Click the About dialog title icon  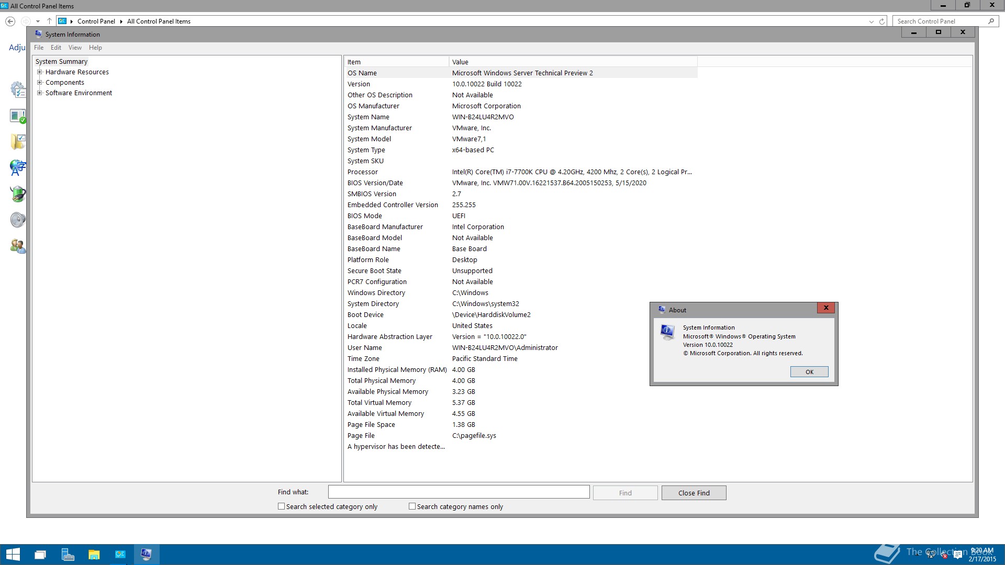662,310
